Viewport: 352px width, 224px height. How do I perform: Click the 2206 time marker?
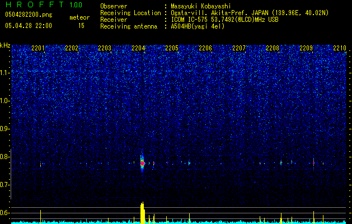pyautogui.click(x=205, y=48)
